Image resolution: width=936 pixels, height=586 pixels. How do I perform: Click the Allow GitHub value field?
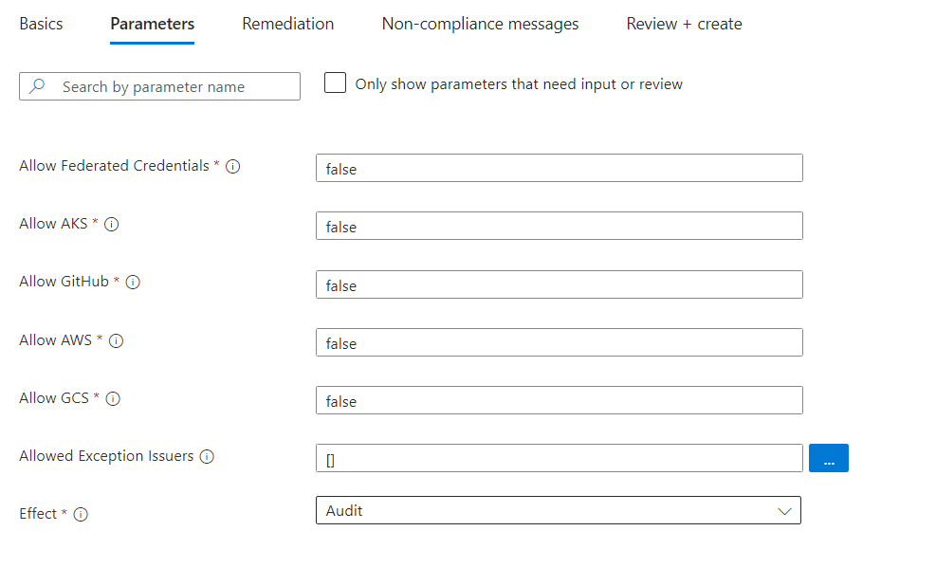[560, 284]
